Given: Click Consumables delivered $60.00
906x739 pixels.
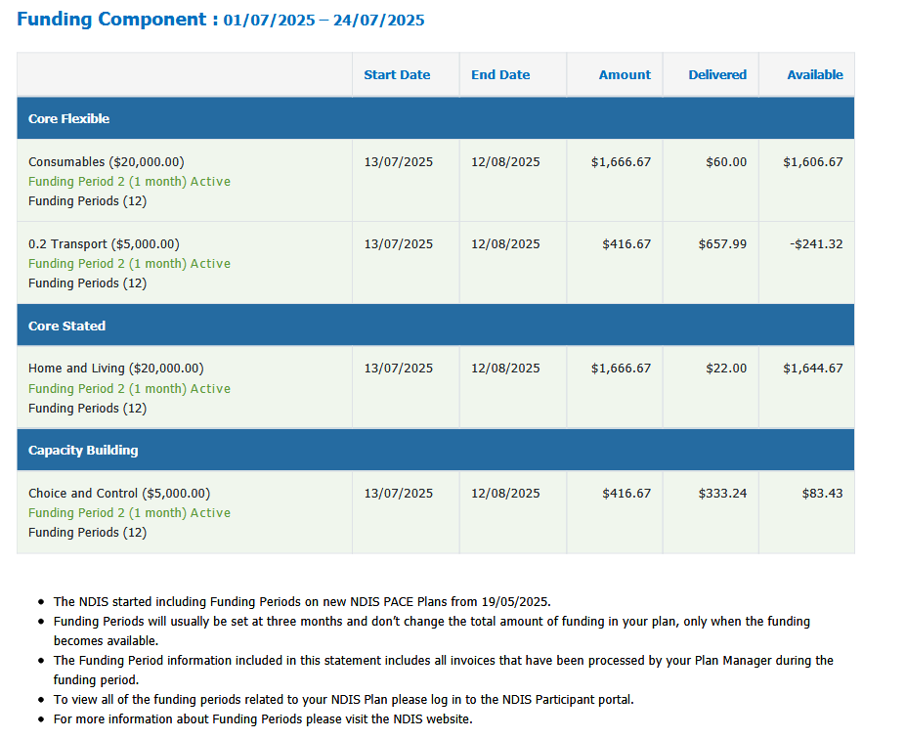Looking at the screenshot, I should point(726,162).
